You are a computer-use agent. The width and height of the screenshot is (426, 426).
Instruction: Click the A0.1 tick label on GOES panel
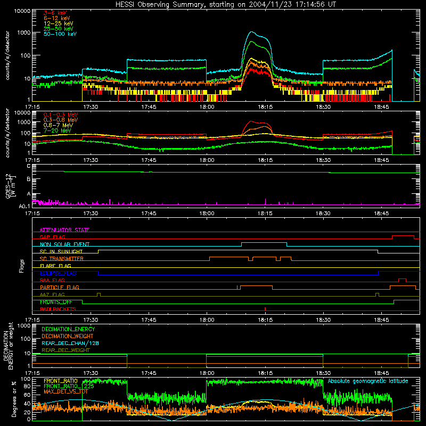tap(24, 206)
